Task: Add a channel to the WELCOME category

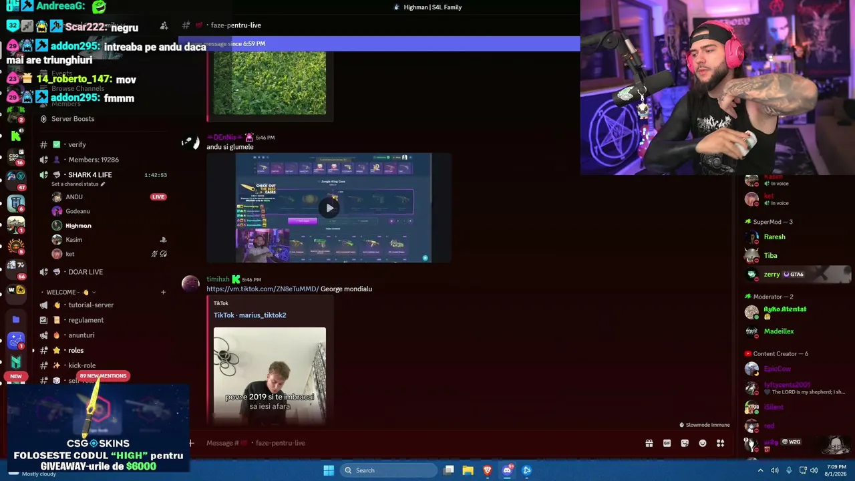Action: tap(163, 292)
